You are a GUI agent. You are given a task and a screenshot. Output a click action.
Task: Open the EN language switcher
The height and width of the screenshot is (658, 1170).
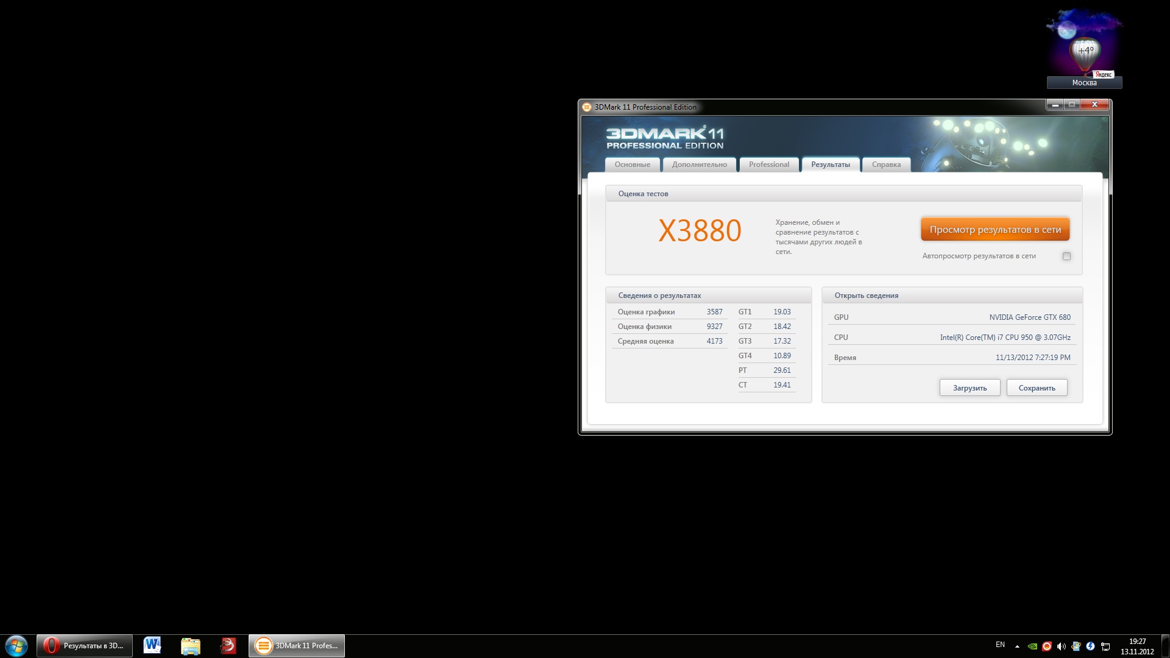(x=1000, y=645)
